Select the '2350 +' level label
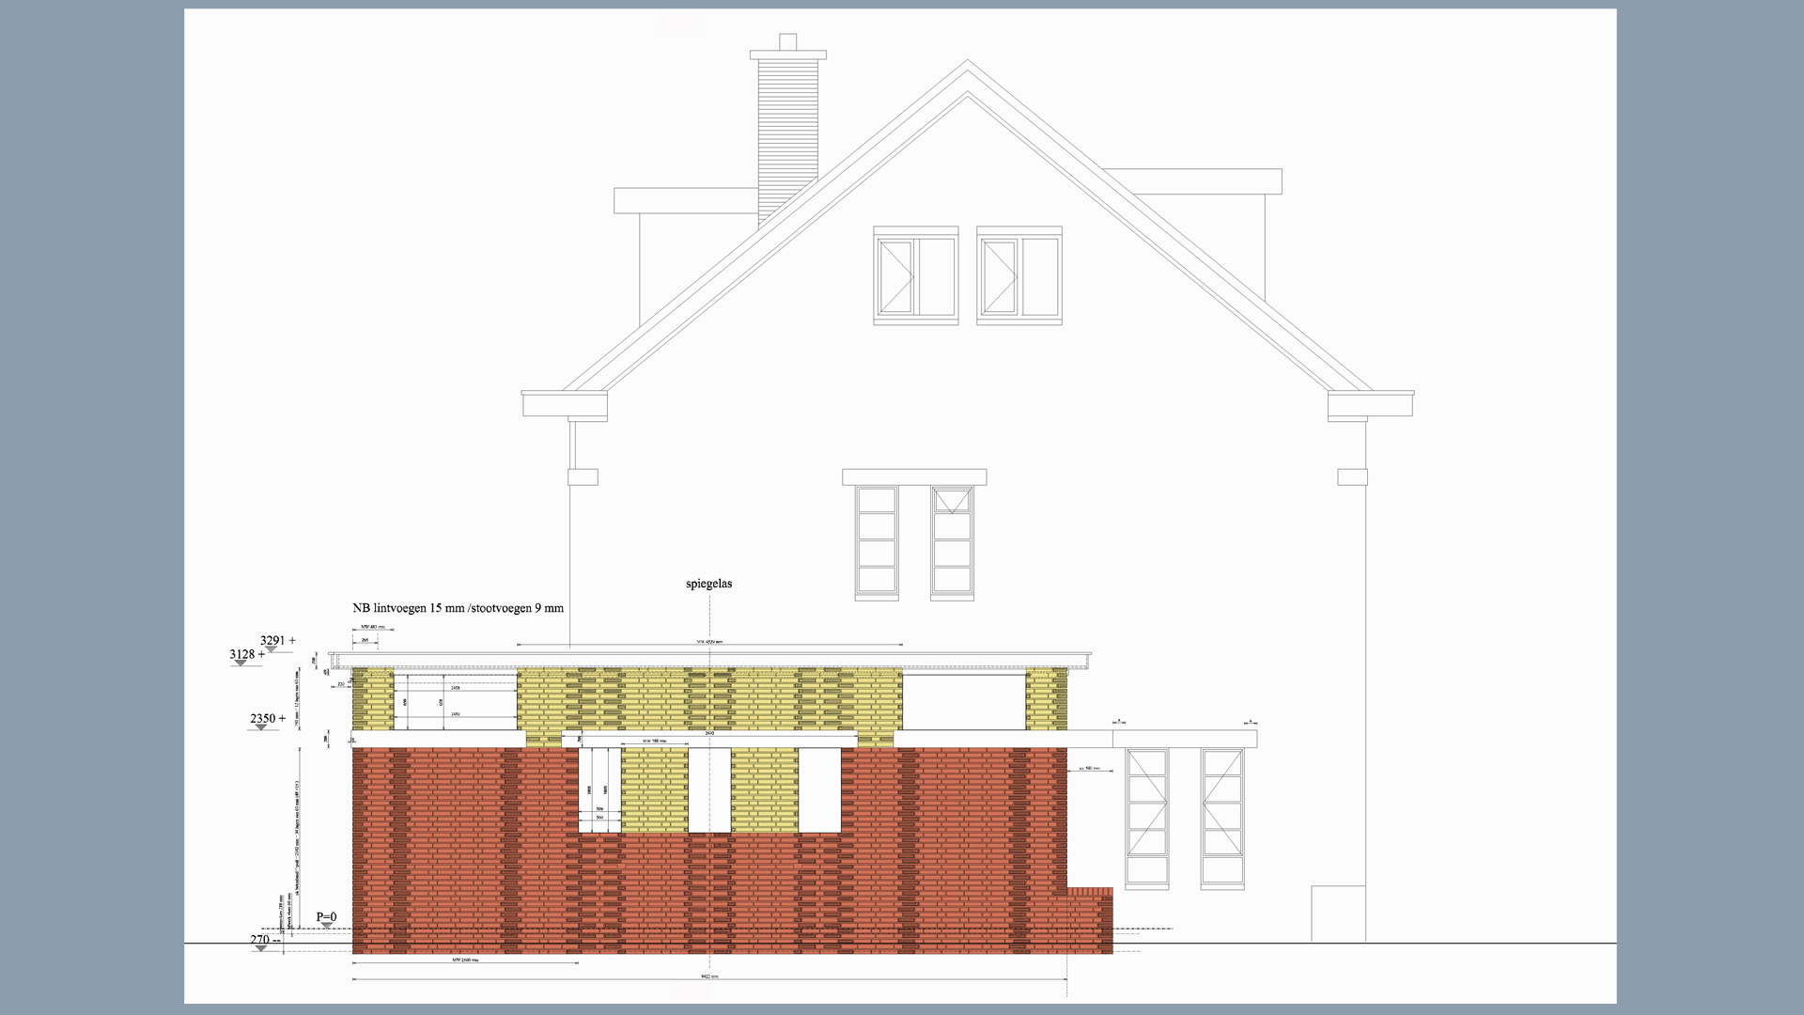Image resolution: width=1804 pixels, height=1015 pixels. pos(268,719)
